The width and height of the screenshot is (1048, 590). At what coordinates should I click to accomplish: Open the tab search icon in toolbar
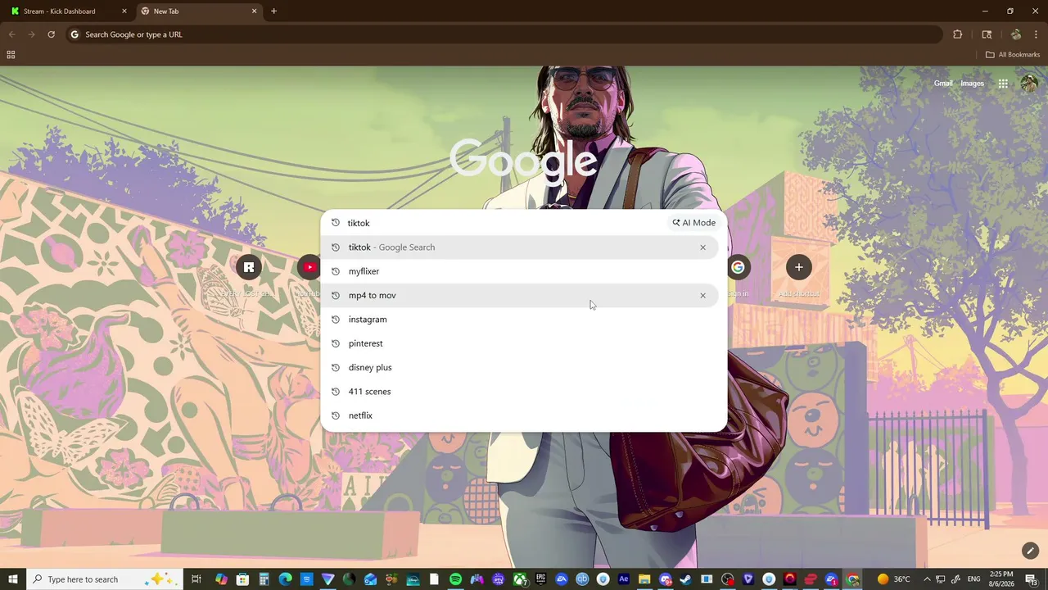click(x=987, y=34)
